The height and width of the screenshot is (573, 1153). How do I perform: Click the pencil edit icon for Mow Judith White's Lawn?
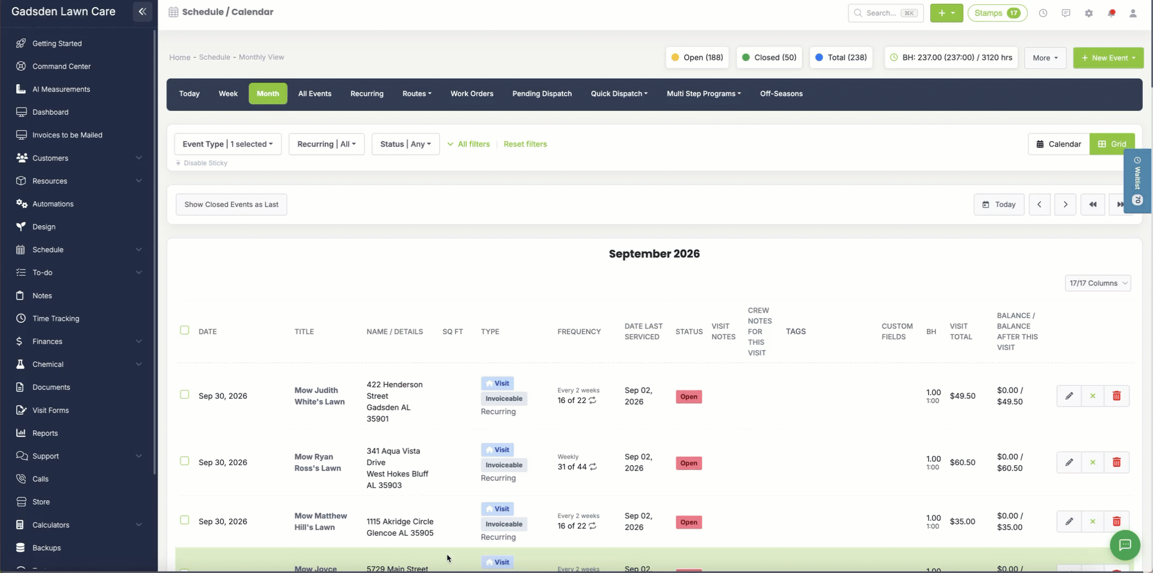pyautogui.click(x=1069, y=396)
